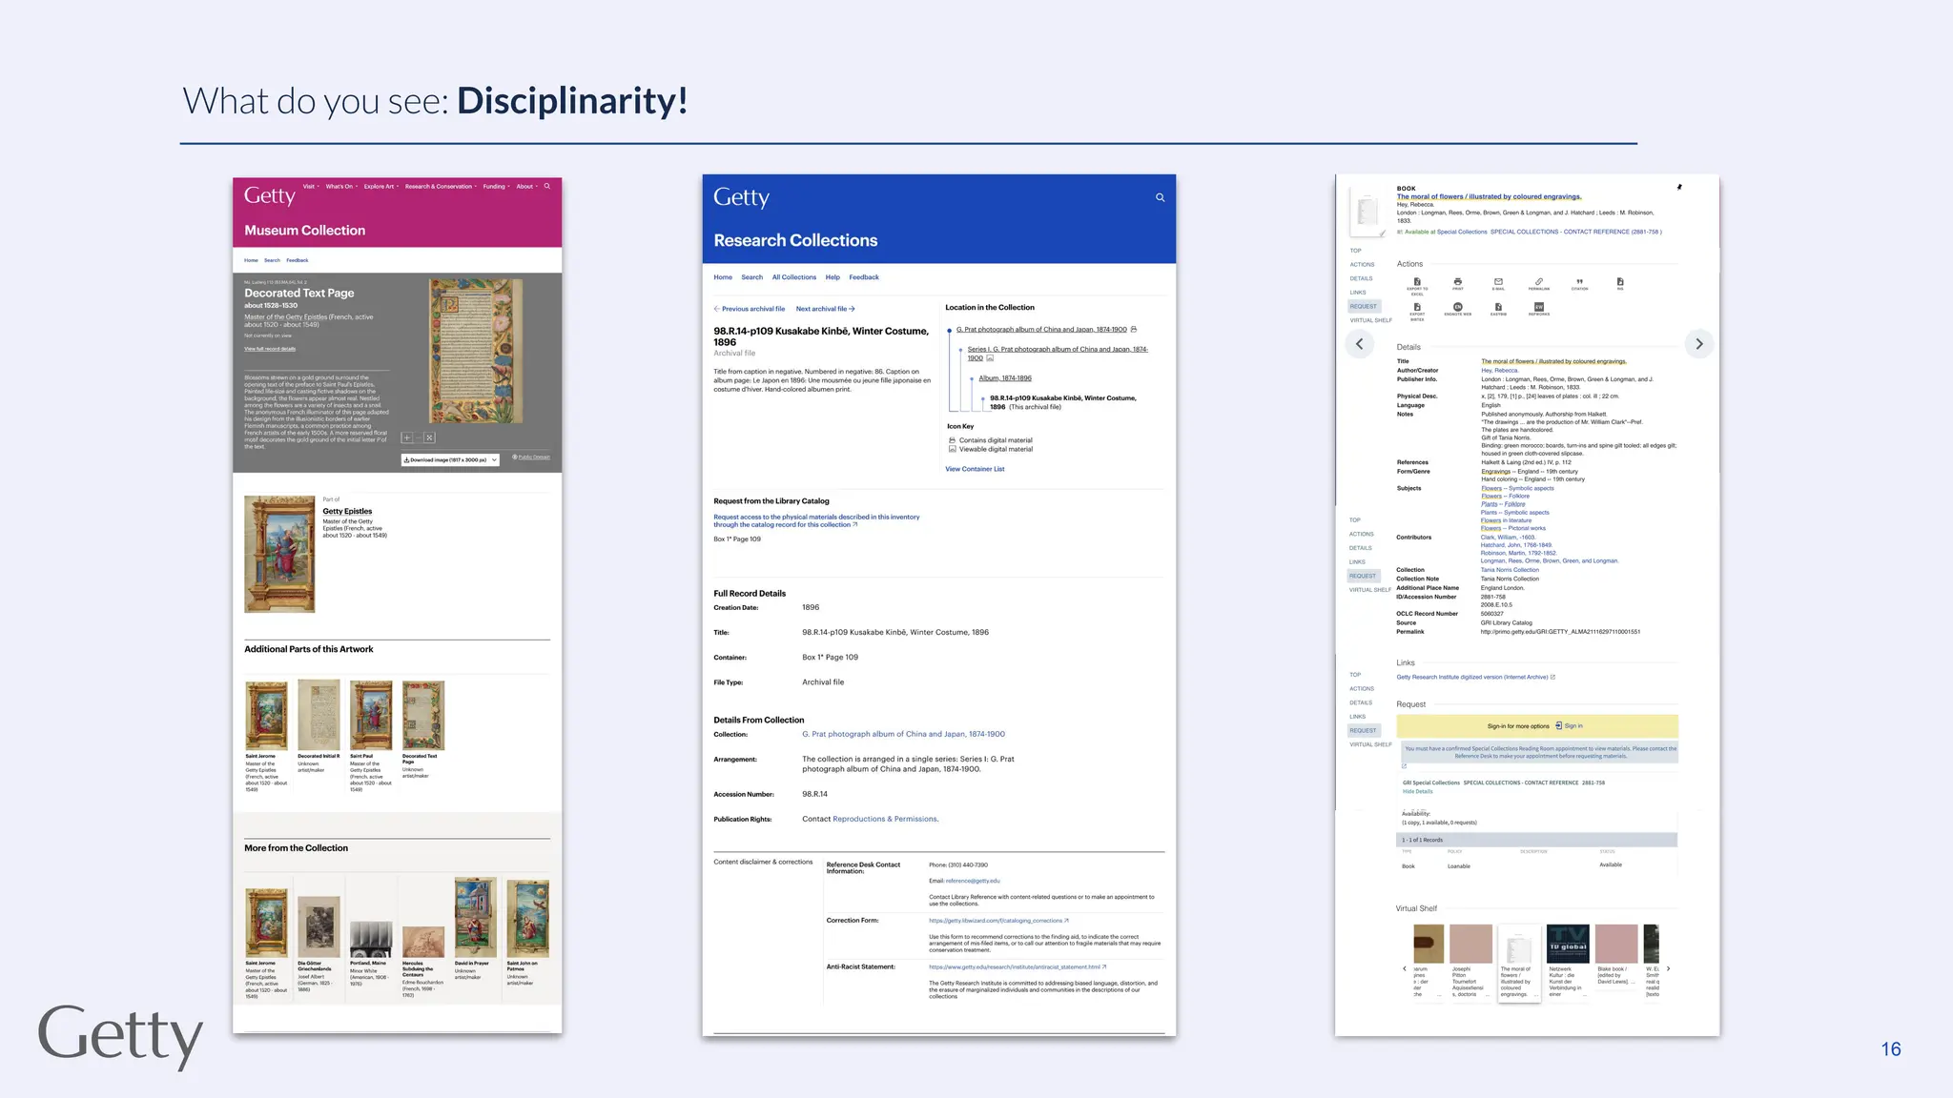Open All Collections in Research Collections nav
Image resolution: width=1953 pixels, height=1098 pixels.
pos(793,277)
